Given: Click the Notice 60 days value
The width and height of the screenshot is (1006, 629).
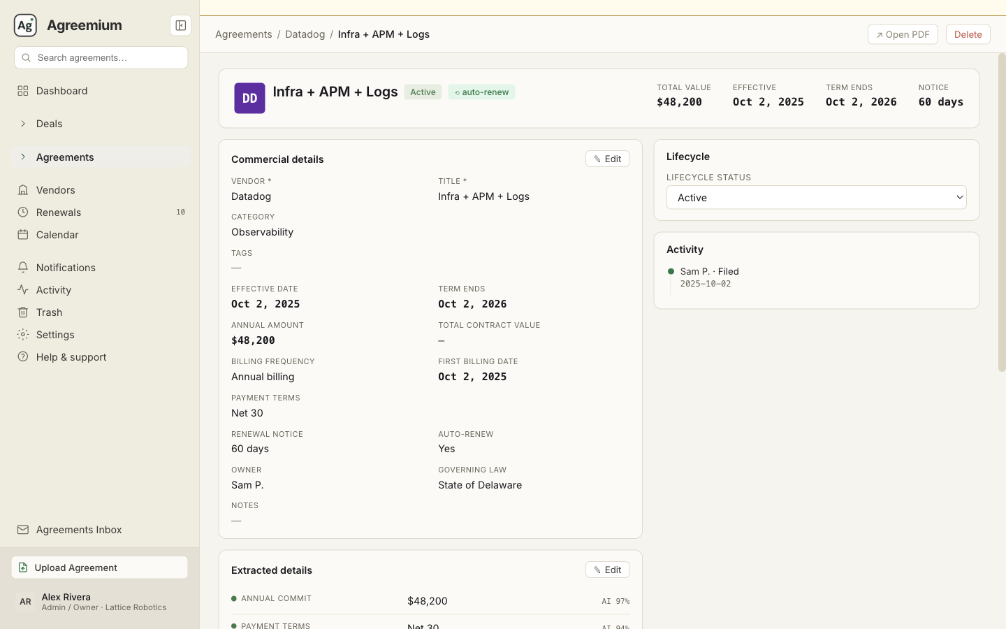Looking at the screenshot, I should (940, 102).
